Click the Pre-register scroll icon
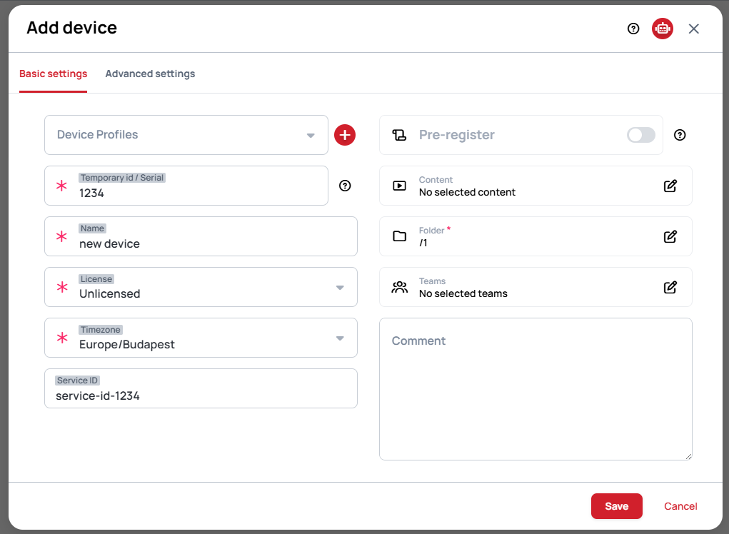Viewport: 729px width, 534px height. pyautogui.click(x=399, y=135)
